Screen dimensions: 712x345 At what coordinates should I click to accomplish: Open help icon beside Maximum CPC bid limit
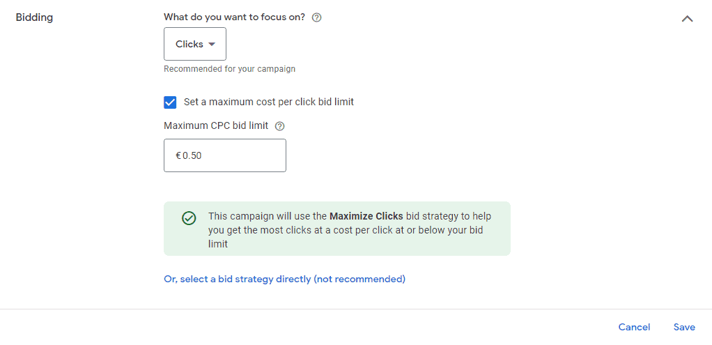click(280, 126)
